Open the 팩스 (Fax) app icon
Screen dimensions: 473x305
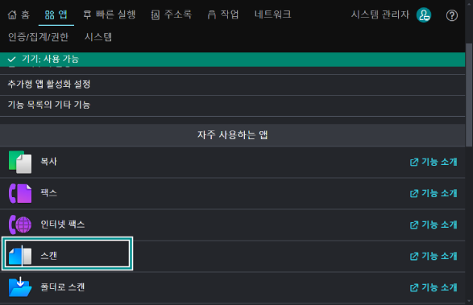[20, 193]
